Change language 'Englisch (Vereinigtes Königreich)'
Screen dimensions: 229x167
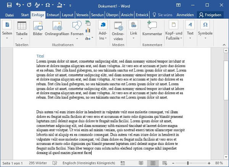pyautogui.click(x=89, y=163)
